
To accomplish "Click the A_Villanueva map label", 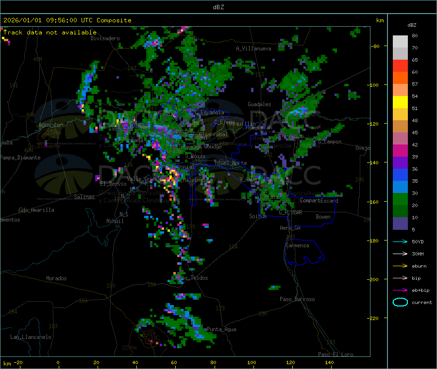I will pos(253,48).
